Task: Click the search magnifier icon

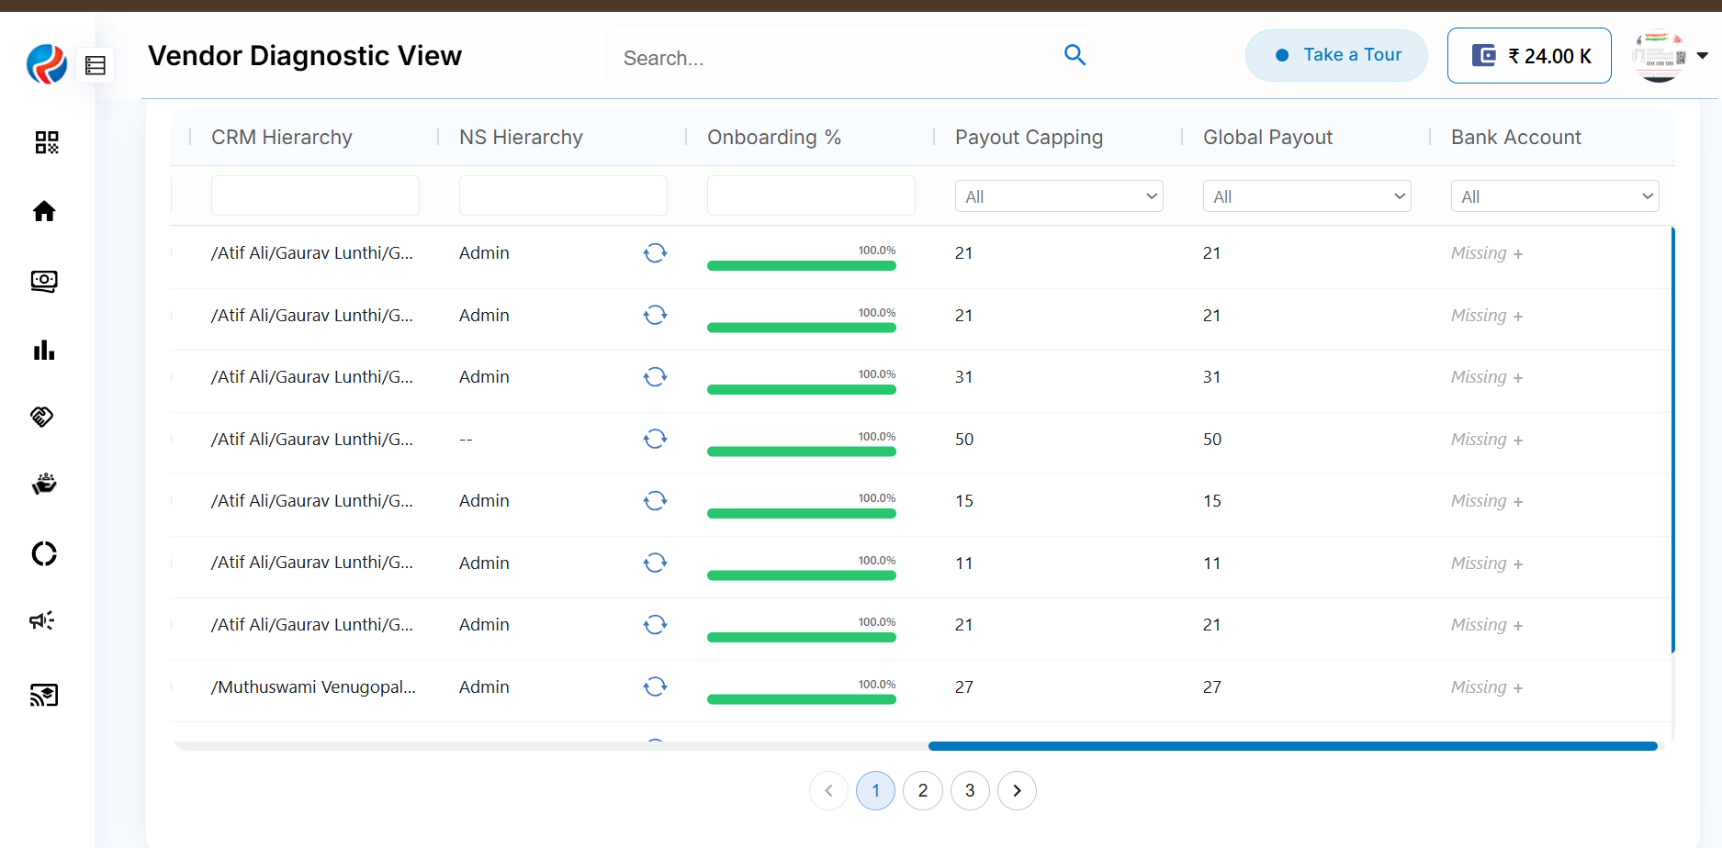Action: [x=1075, y=55]
